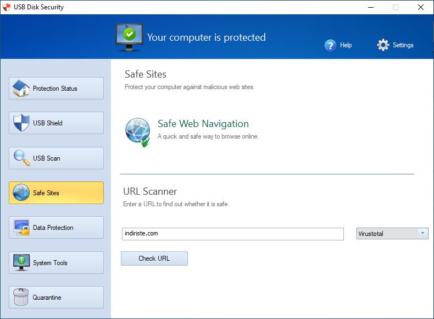
Task: Click the Safe Sites globe sidebar icon
Action: [21, 193]
